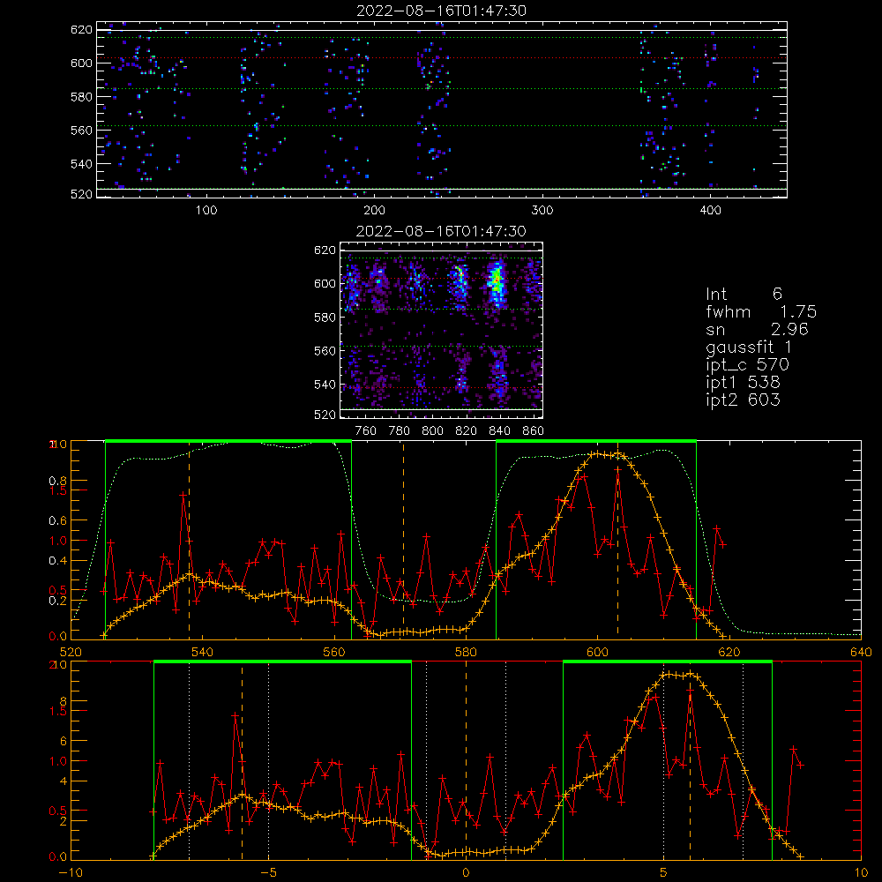Click the middle image plot's timestamp title
Screen dimensions: 882x882
442,231
